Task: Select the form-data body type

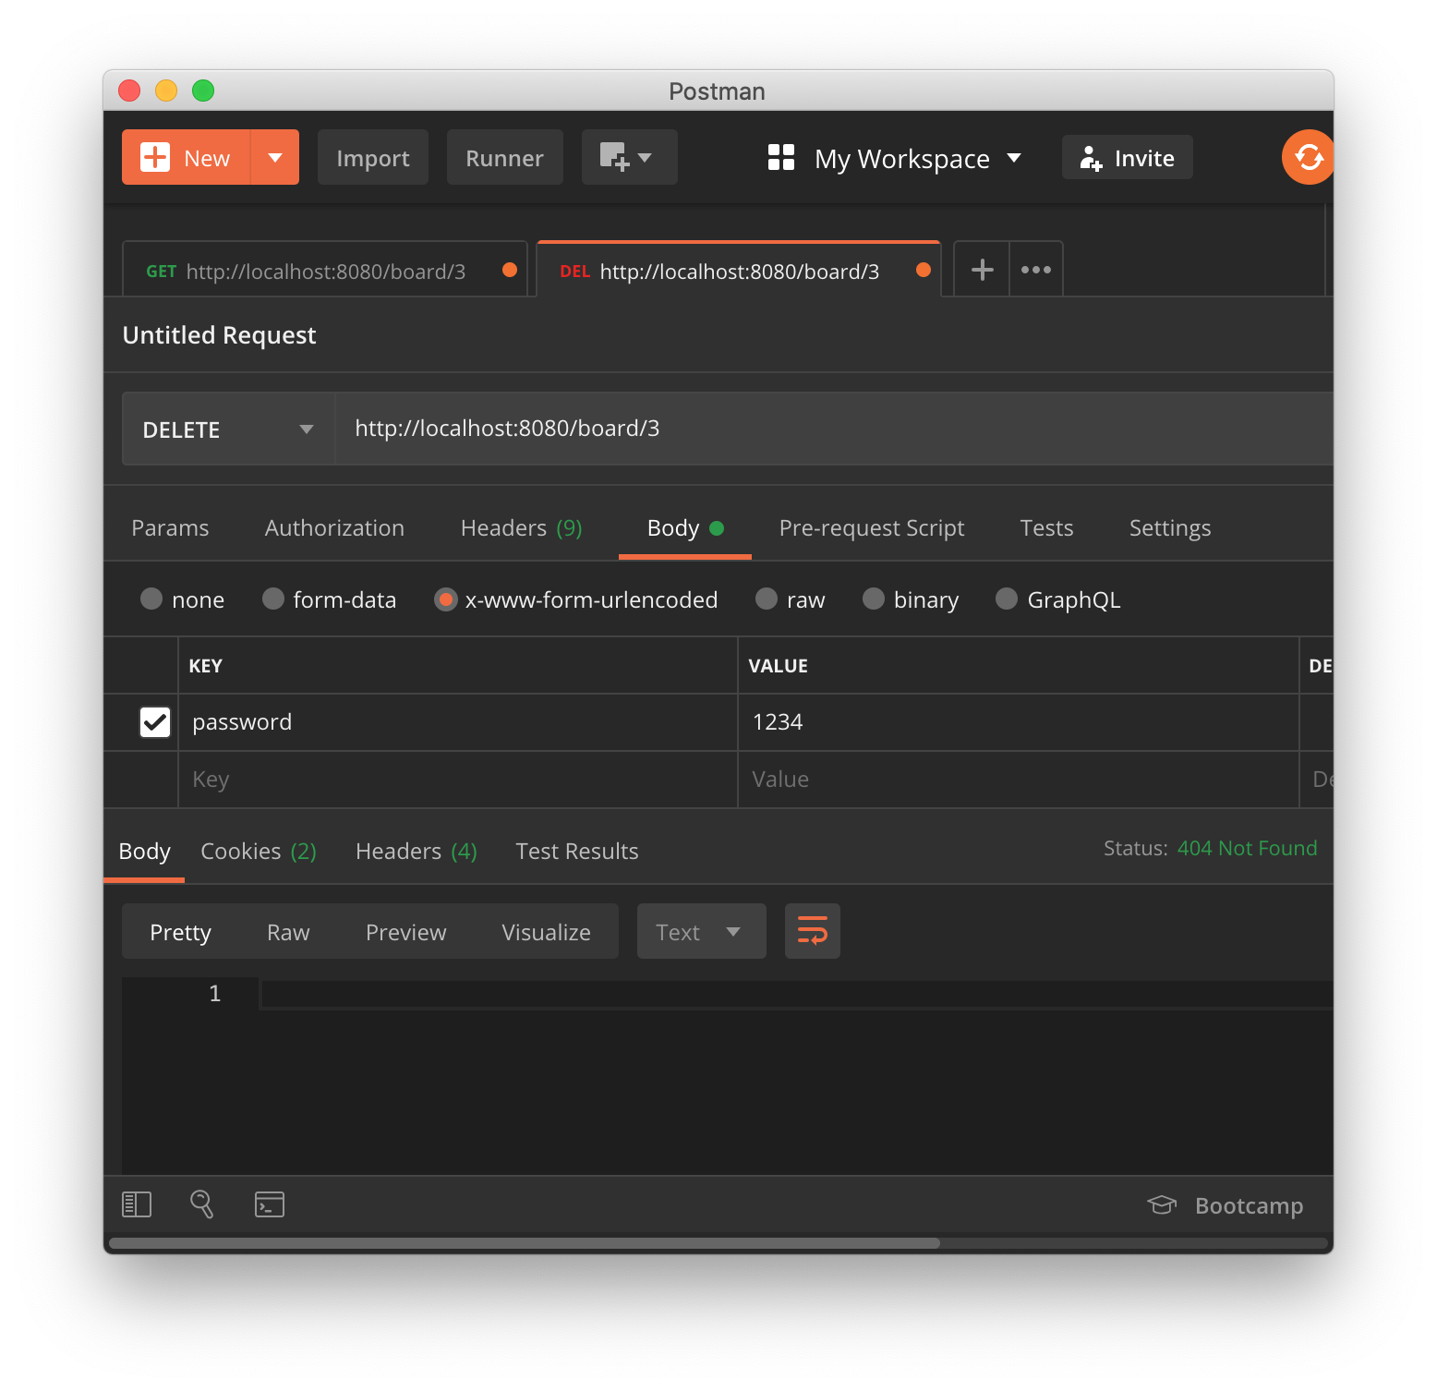Action: point(273,599)
